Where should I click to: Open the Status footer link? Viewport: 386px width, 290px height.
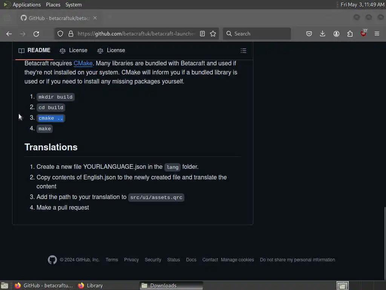[173, 260]
